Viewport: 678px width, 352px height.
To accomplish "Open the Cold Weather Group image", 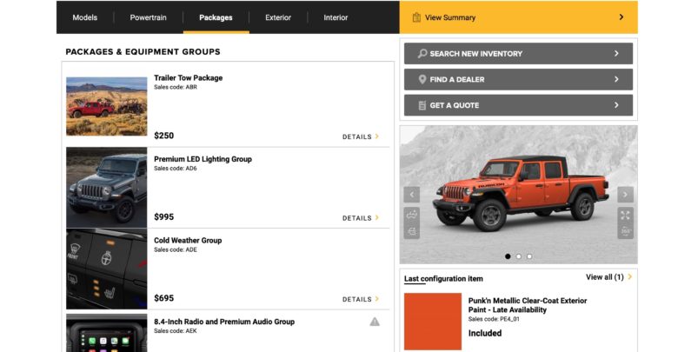I will (x=107, y=269).
